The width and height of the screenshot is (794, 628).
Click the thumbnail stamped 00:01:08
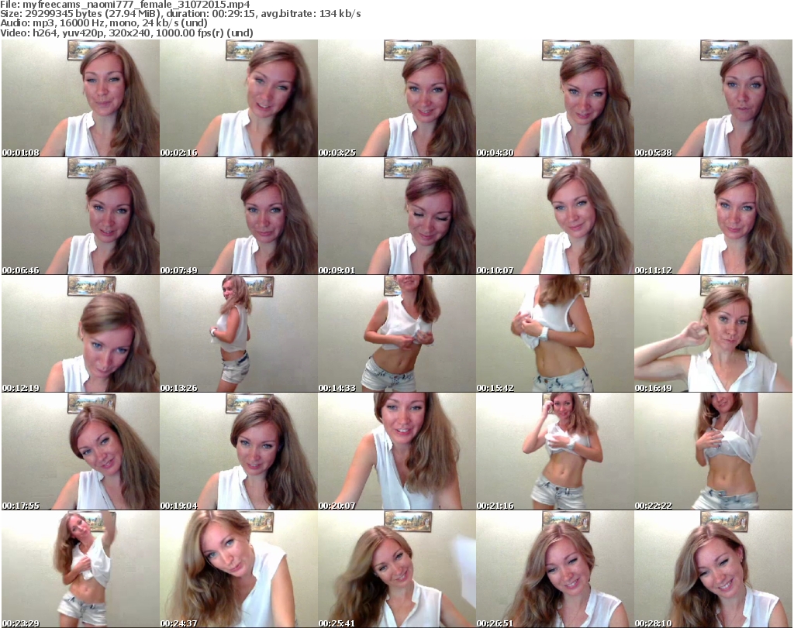pyautogui.click(x=81, y=98)
